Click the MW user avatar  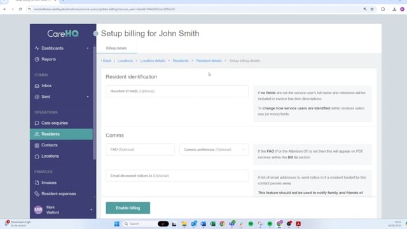pyautogui.click(x=38, y=210)
